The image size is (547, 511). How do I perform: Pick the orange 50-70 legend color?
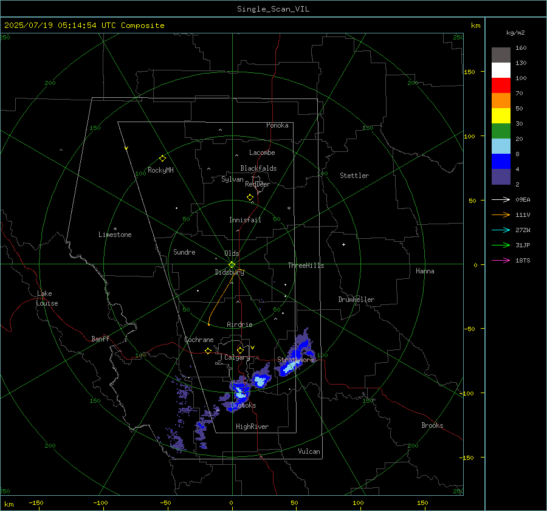tap(501, 101)
